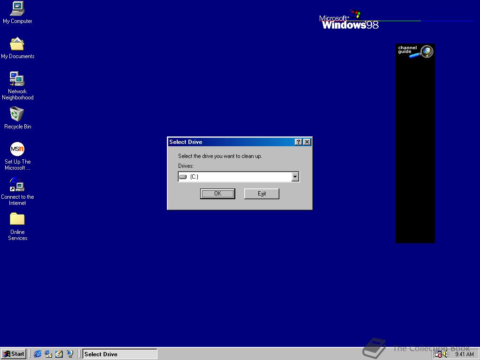The height and width of the screenshot is (360, 480).
Task: Open the channel guide in channel bar
Action: point(415,52)
